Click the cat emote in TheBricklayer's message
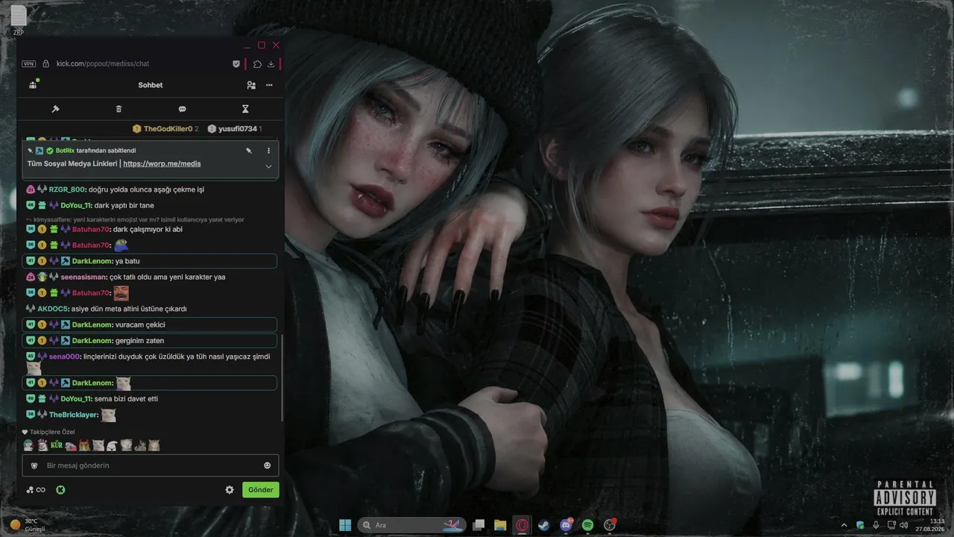This screenshot has height=537, width=954. (109, 415)
